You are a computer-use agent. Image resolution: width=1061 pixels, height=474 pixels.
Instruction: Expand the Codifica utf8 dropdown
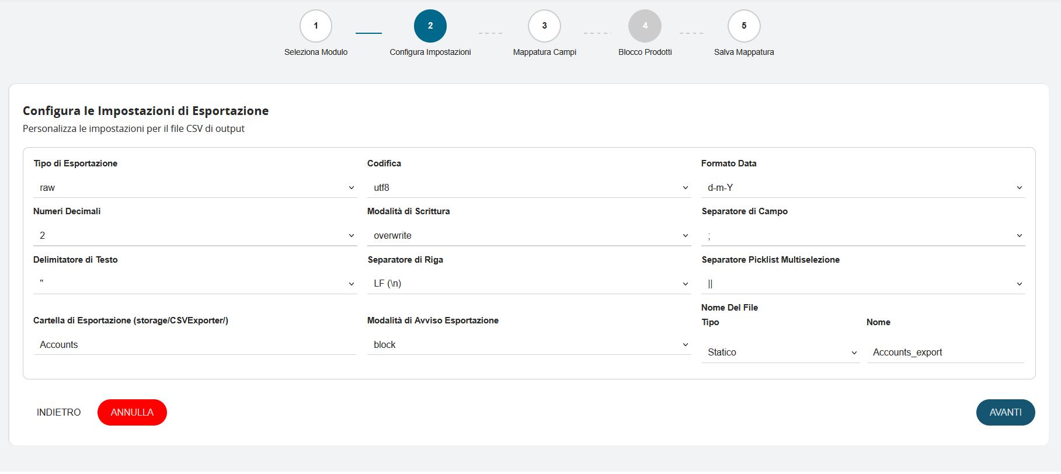pyautogui.click(x=529, y=188)
